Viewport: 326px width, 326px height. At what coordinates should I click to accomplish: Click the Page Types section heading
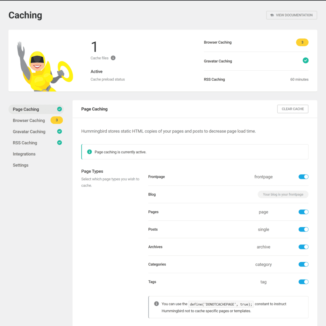92,171
